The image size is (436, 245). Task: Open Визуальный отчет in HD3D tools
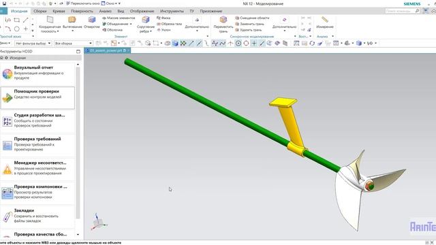tap(37, 73)
